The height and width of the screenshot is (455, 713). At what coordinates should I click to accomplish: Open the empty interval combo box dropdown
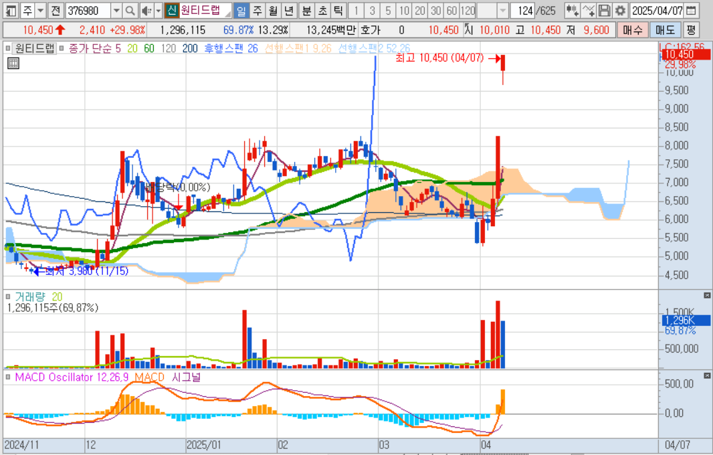click(502, 10)
